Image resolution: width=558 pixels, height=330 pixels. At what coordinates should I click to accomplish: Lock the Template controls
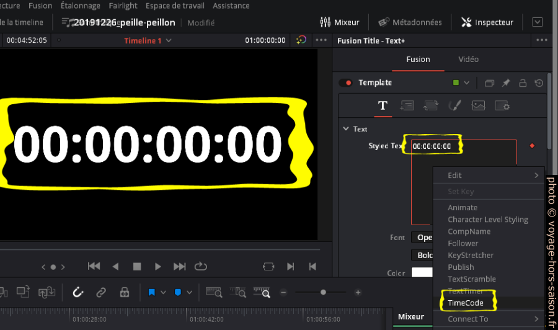pos(523,83)
